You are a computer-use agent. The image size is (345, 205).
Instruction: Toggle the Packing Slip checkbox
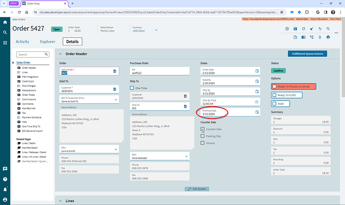202,136
